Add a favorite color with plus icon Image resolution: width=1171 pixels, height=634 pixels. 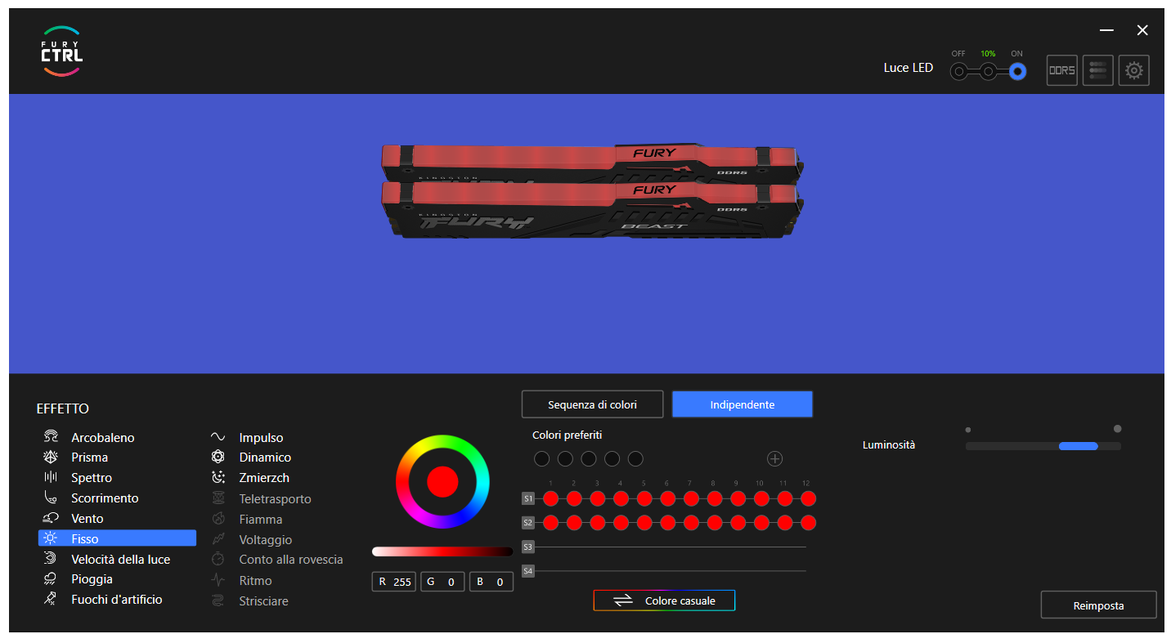point(774,459)
